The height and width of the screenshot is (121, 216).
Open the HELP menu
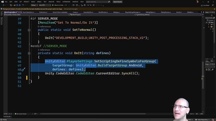click(x=82, y=2)
